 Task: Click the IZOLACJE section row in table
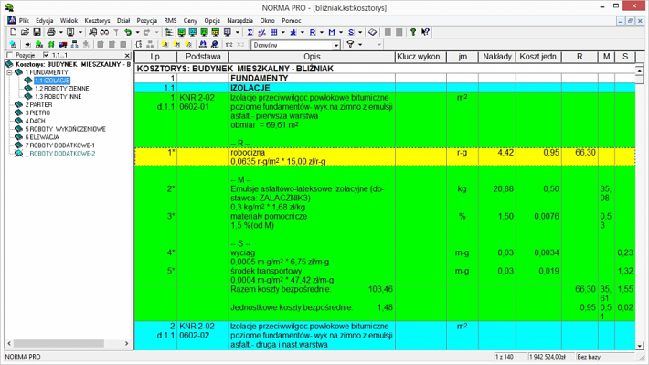(385, 88)
